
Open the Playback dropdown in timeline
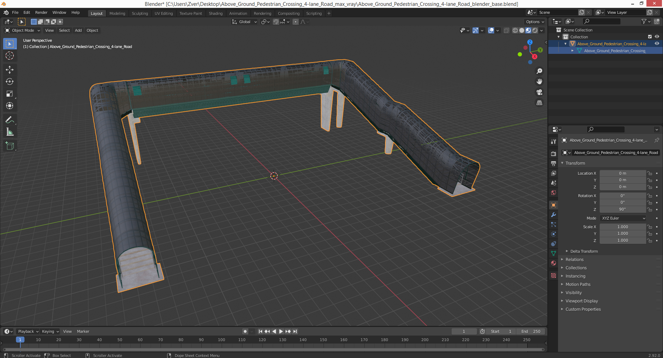click(28, 331)
